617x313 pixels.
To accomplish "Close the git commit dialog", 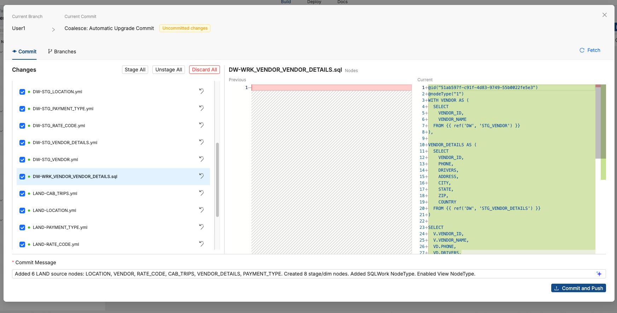I will click(605, 15).
